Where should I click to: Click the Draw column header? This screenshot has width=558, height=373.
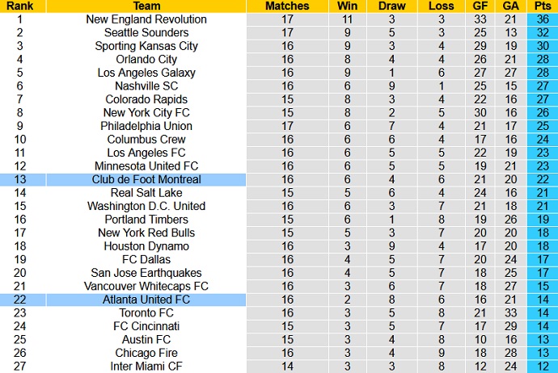pyautogui.click(x=391, y=6)
